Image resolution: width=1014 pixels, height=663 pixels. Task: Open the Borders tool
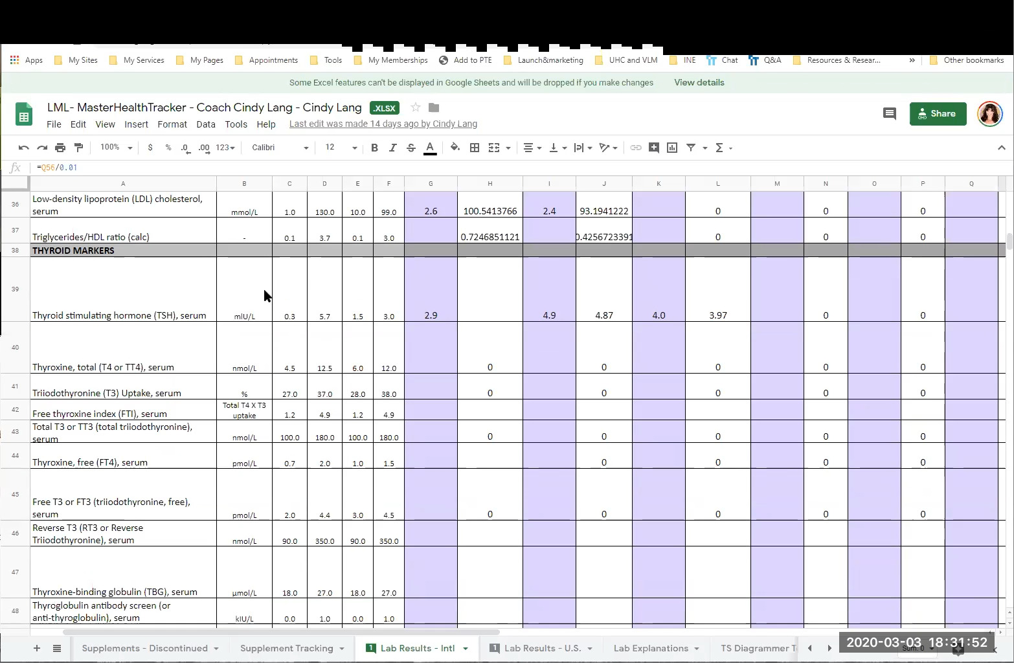click(x=475, y=148)
